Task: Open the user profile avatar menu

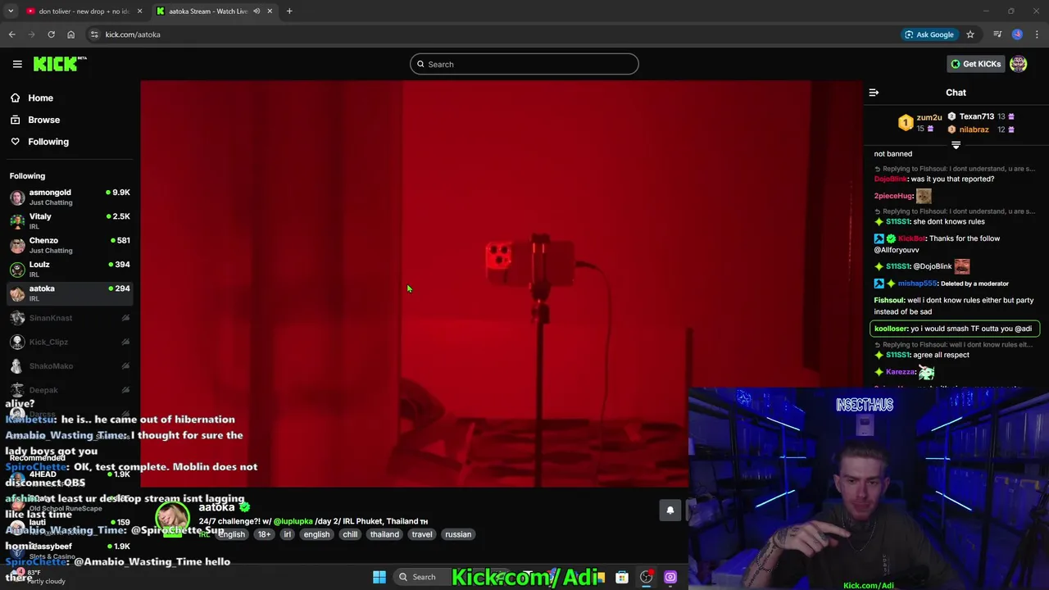Action: tap(1019, 64)
